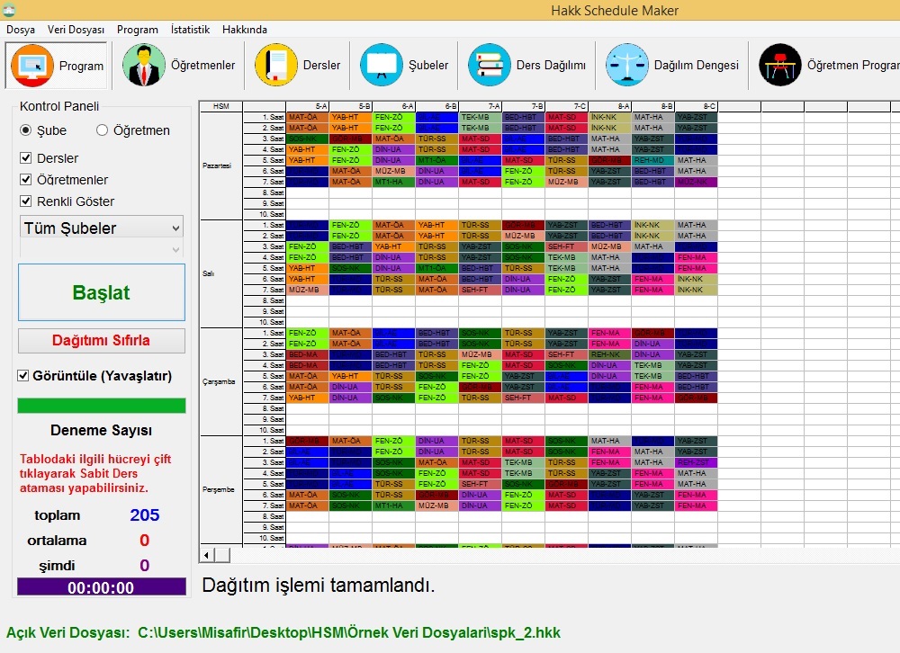
Task: Select Pazartesi 7. Saat MÜZ-NK cell under 8-C
Action: 697,182
